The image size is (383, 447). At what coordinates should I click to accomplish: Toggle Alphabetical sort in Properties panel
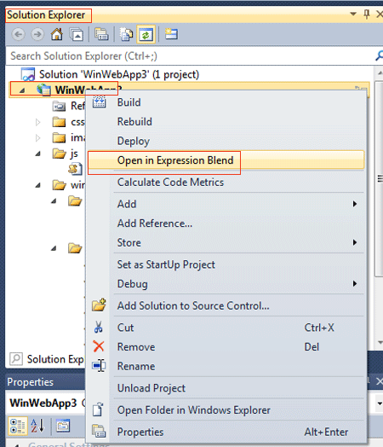pyautogui.click(x=37, y=426)
